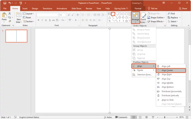Viewport: 191px width, 119px height.
Task: Click the Cut scissors icon
Action: point(10,13)
